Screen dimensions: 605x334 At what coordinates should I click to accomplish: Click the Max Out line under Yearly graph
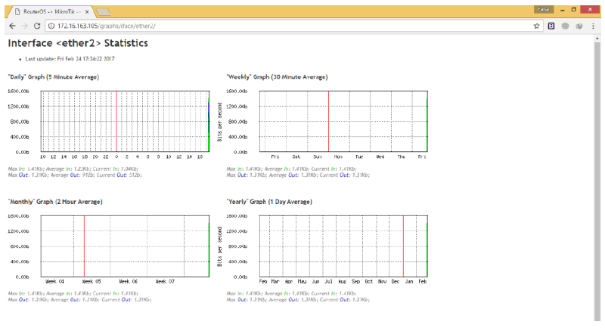coord(298,300)
